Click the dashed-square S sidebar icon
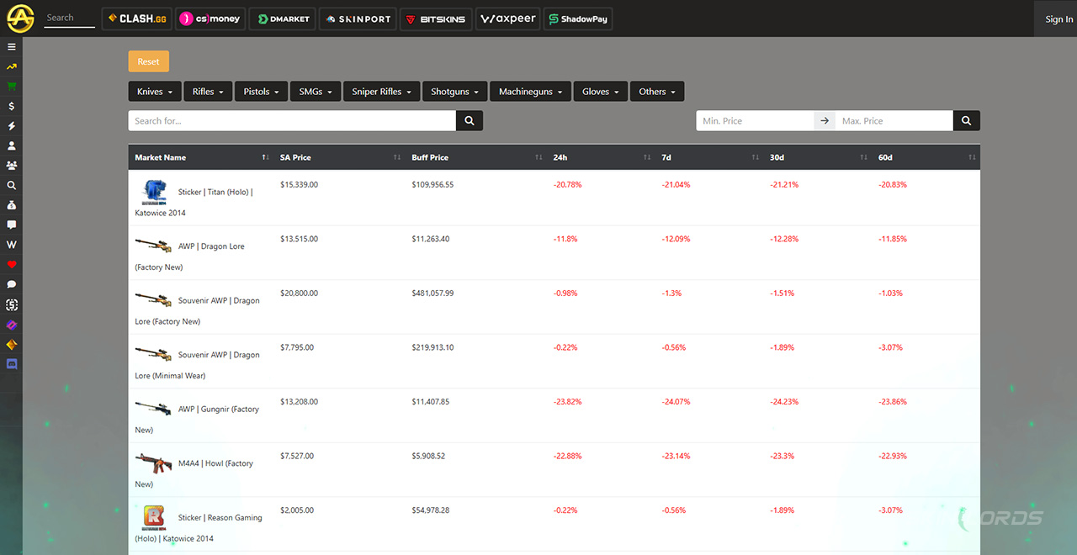 pos(12,304)
